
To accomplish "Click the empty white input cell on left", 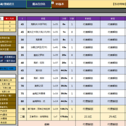I will pyautogui.click(x=8, y=76).
